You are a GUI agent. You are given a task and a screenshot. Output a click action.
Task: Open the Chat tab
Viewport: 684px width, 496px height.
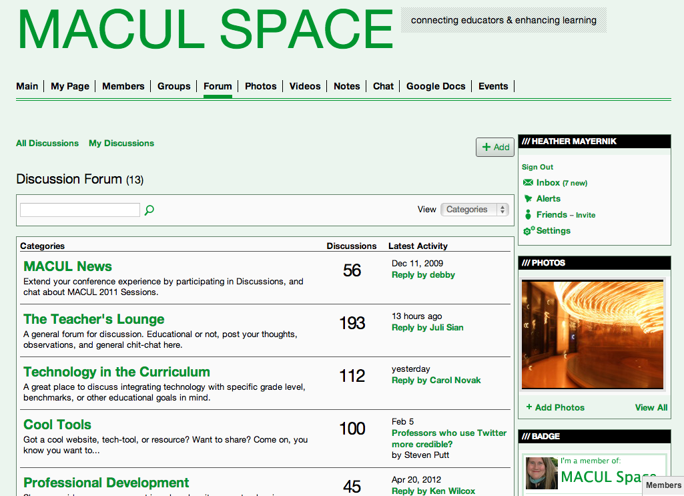tap(383, 86)
